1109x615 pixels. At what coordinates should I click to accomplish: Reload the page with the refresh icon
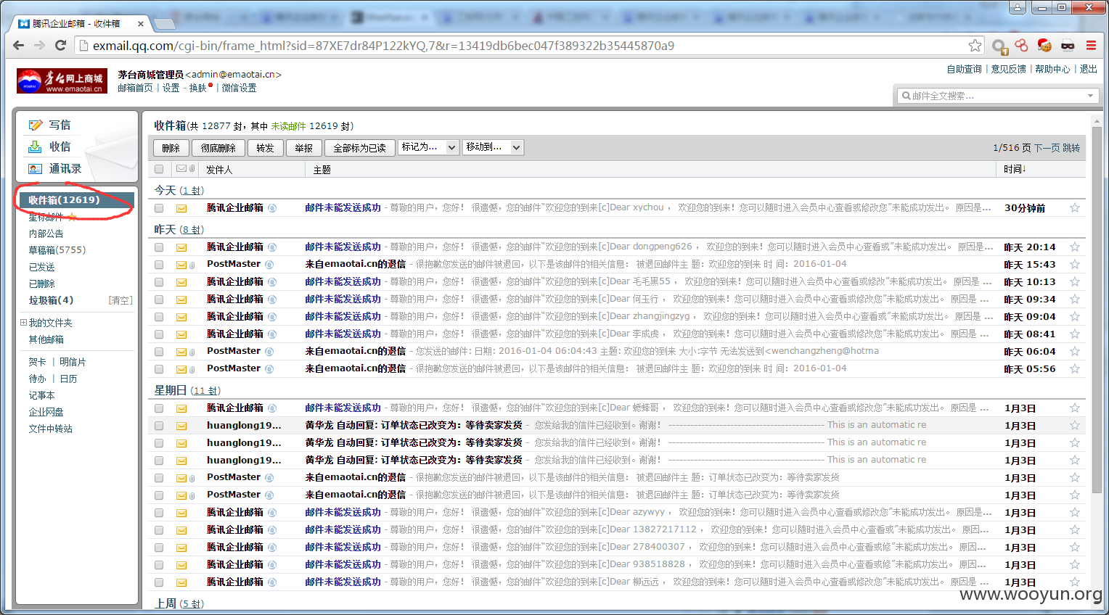click(x=61, y=46)
